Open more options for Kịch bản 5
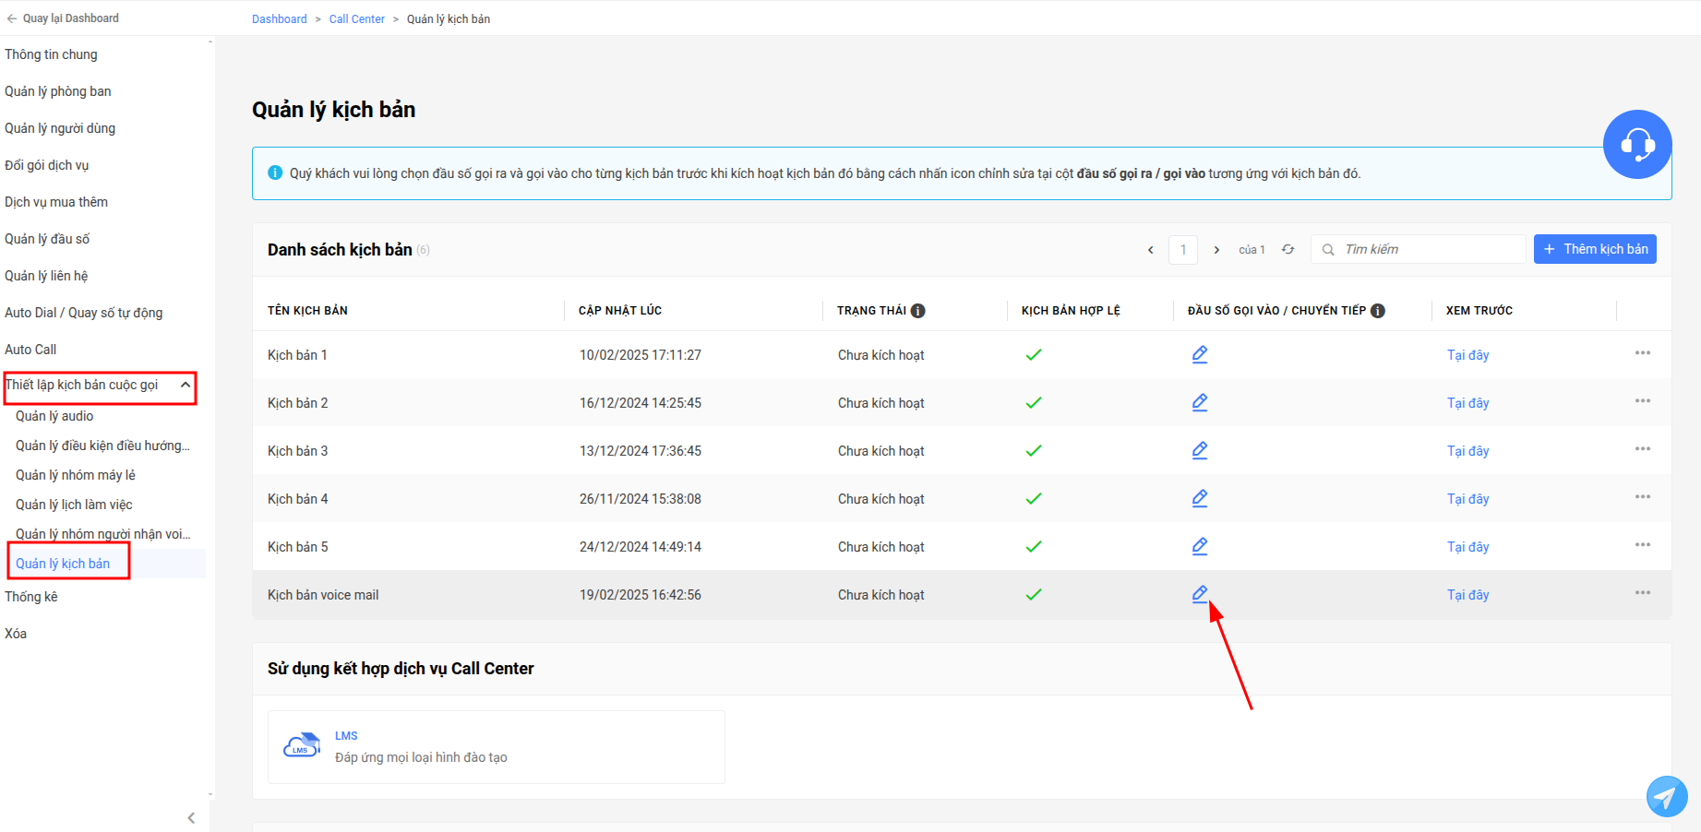 (x=1643, y=545)
